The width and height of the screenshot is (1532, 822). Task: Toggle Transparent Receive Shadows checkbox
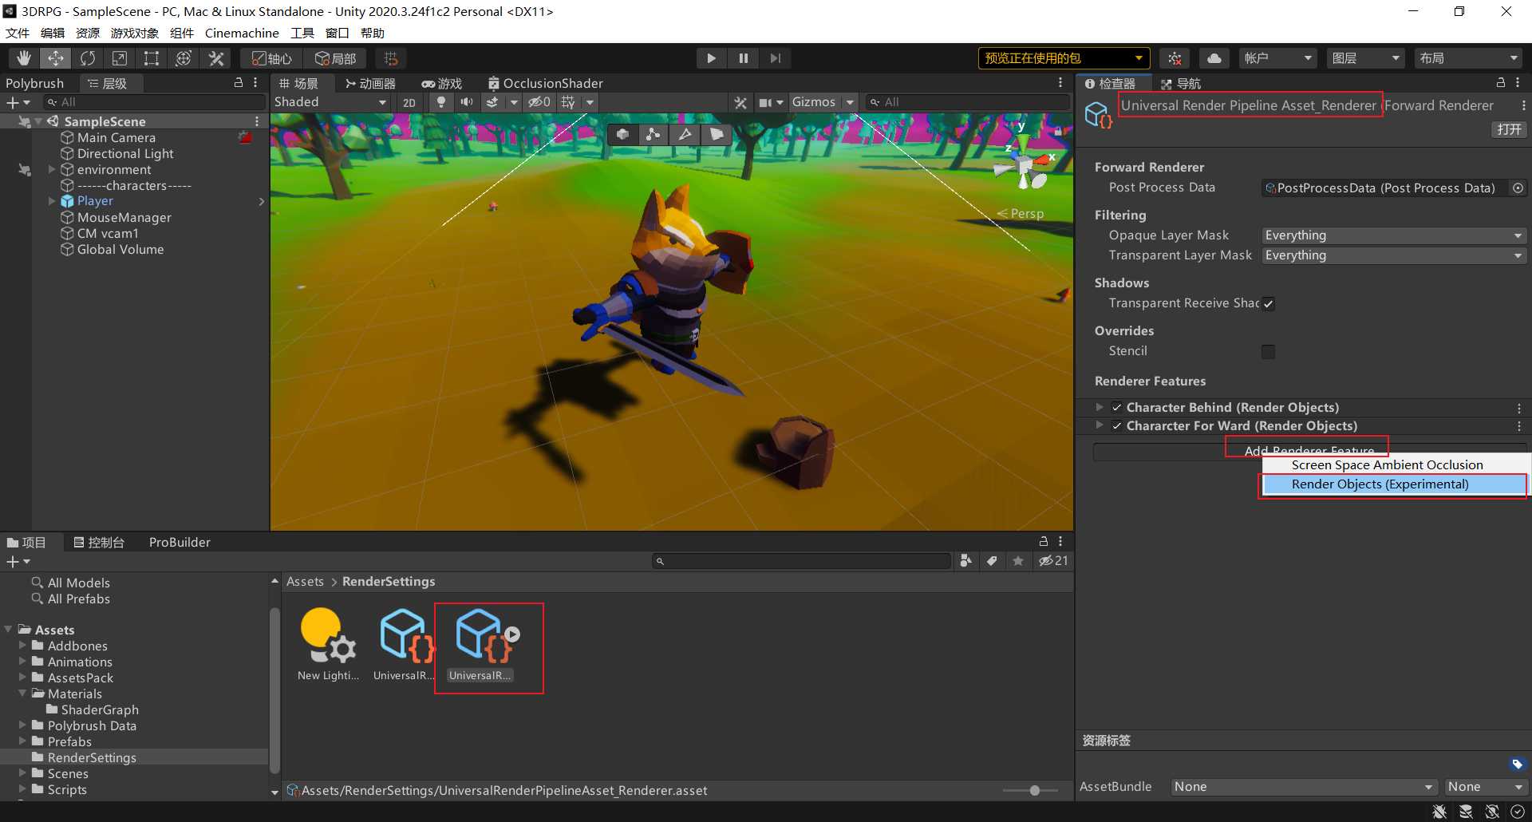point(1269,304)
